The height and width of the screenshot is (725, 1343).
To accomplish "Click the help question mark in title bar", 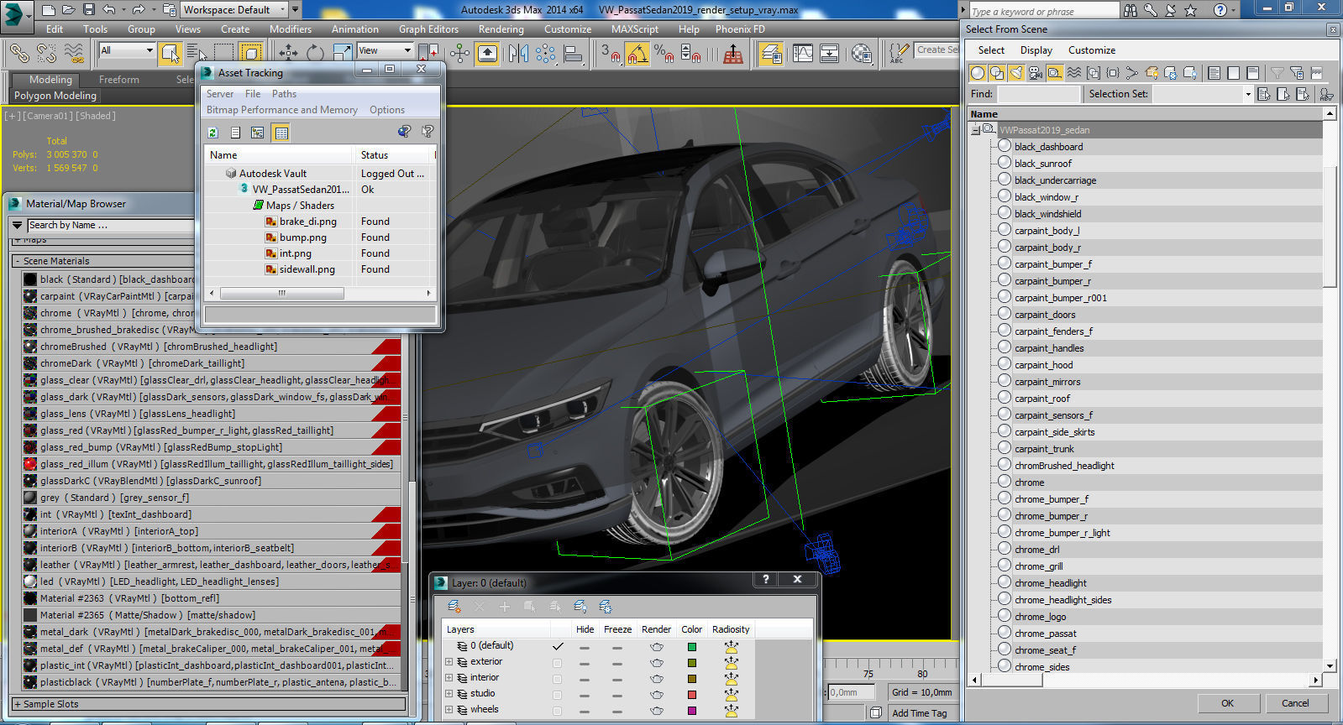I will click(x=1220, y=10).
